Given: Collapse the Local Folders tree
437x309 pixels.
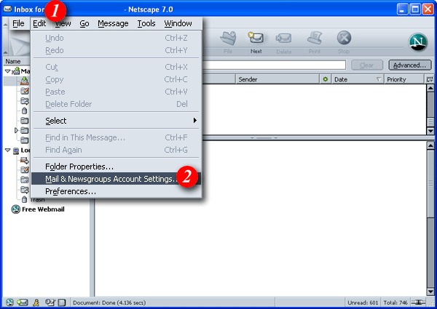Looking at the screenshot, I should click(x=7, y=151).
